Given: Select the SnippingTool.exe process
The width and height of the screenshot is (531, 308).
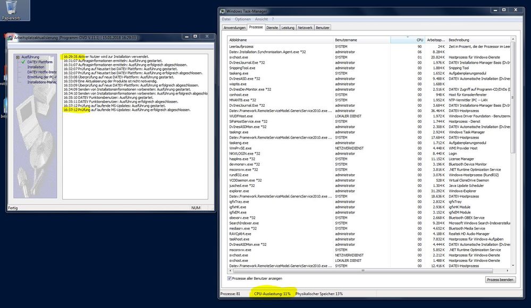Looking at the screenshot, I should point(369,68).
